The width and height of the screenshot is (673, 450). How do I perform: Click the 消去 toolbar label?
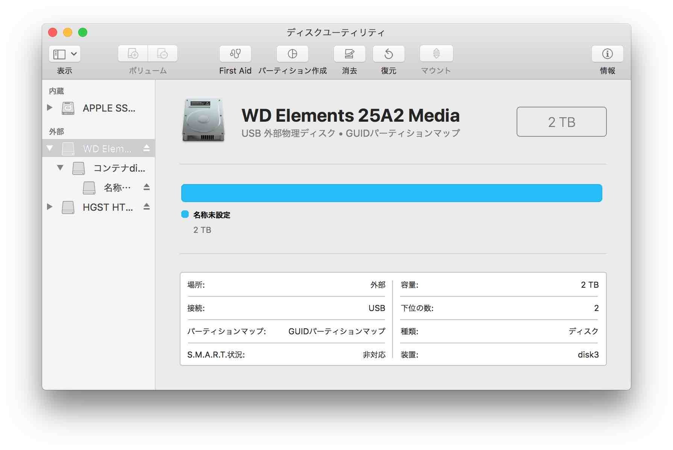(350, 71)
